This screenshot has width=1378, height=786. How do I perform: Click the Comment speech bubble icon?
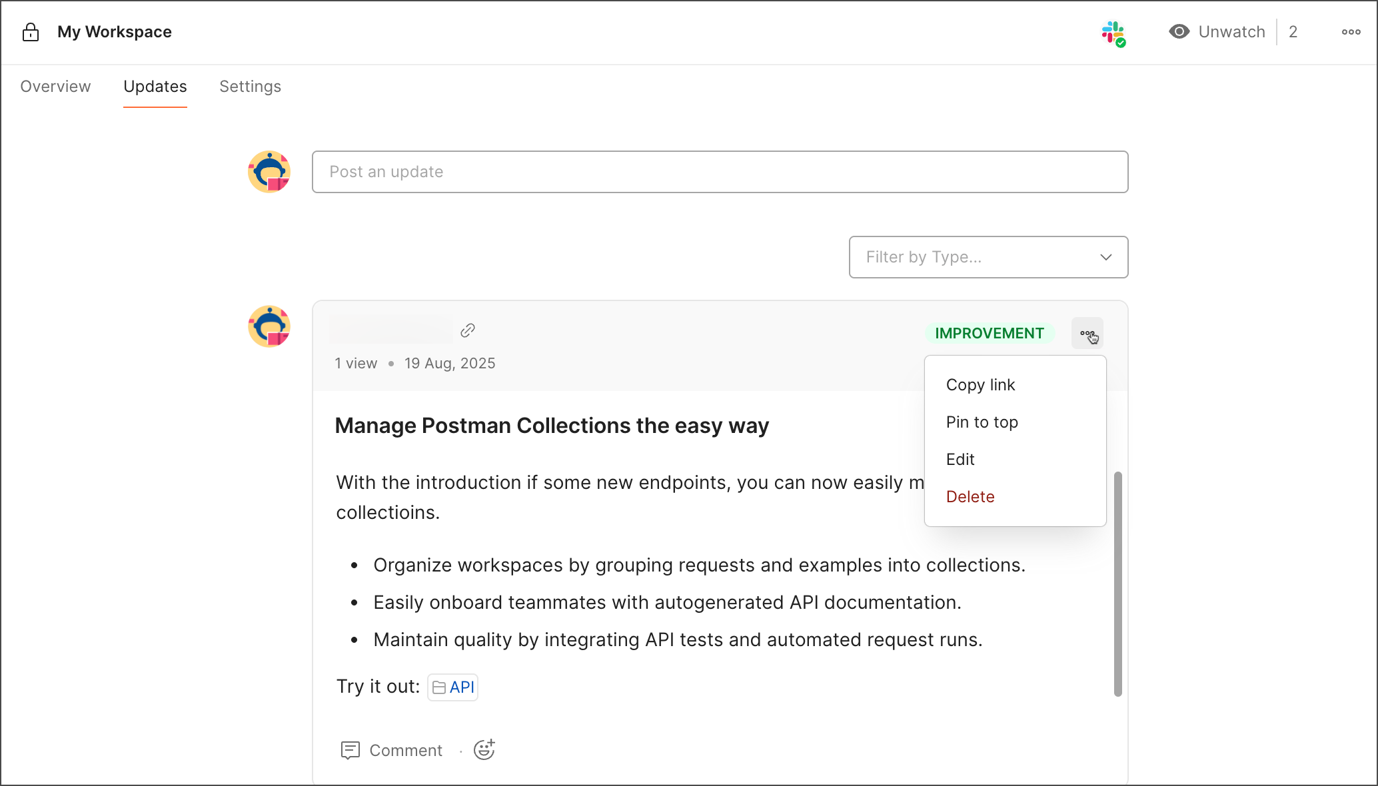click(x=350, y=751)
